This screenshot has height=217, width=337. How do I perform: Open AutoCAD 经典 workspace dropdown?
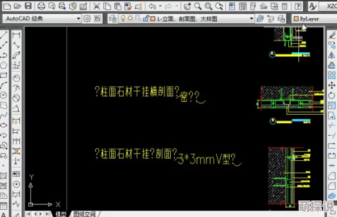pyautogui.click(x=42, y=19)
